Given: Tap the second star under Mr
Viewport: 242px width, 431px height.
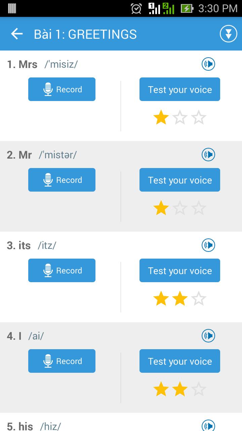Looking at the screenshot, I should coord(180,208).
